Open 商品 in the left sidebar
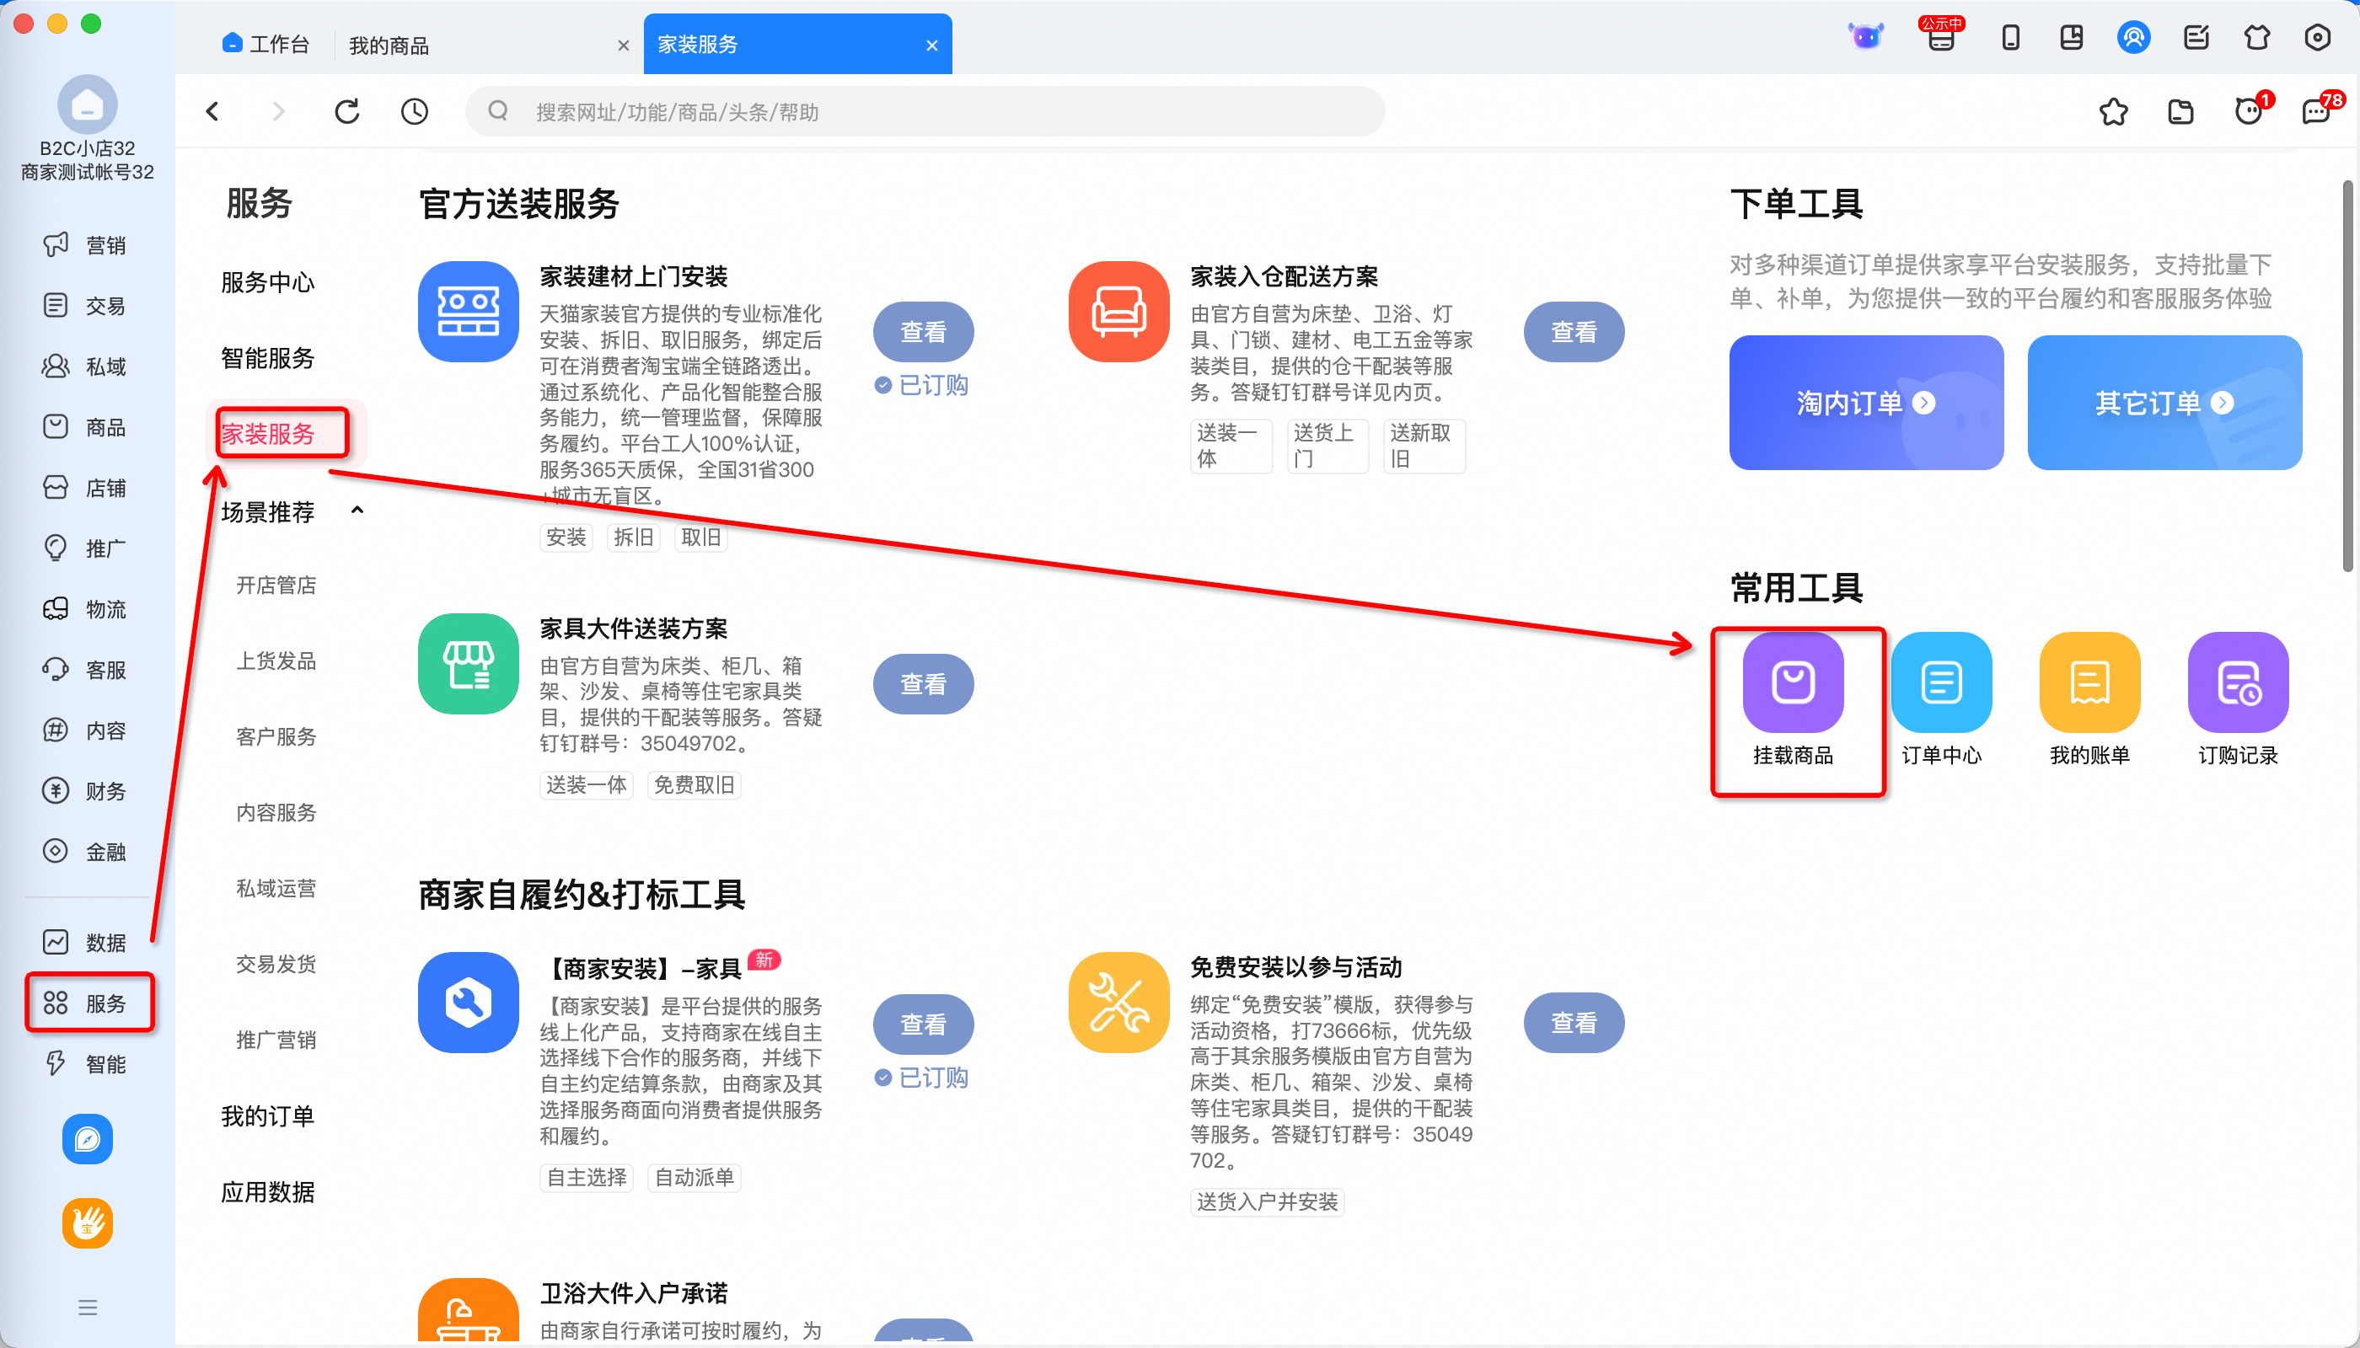Screen dimensions: 2360x1348 click(86, 427)
